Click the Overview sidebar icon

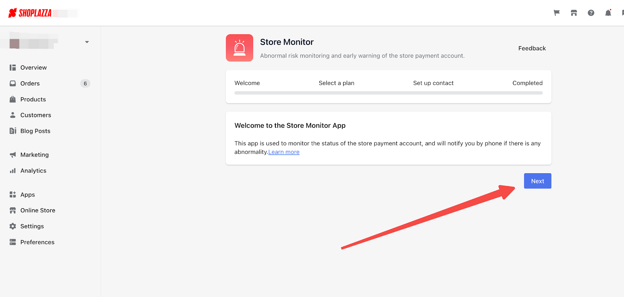[13, 68]
